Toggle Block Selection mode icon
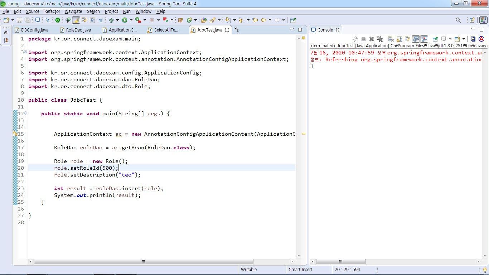The width and height of the screenshot is (489, 275). 92,20
